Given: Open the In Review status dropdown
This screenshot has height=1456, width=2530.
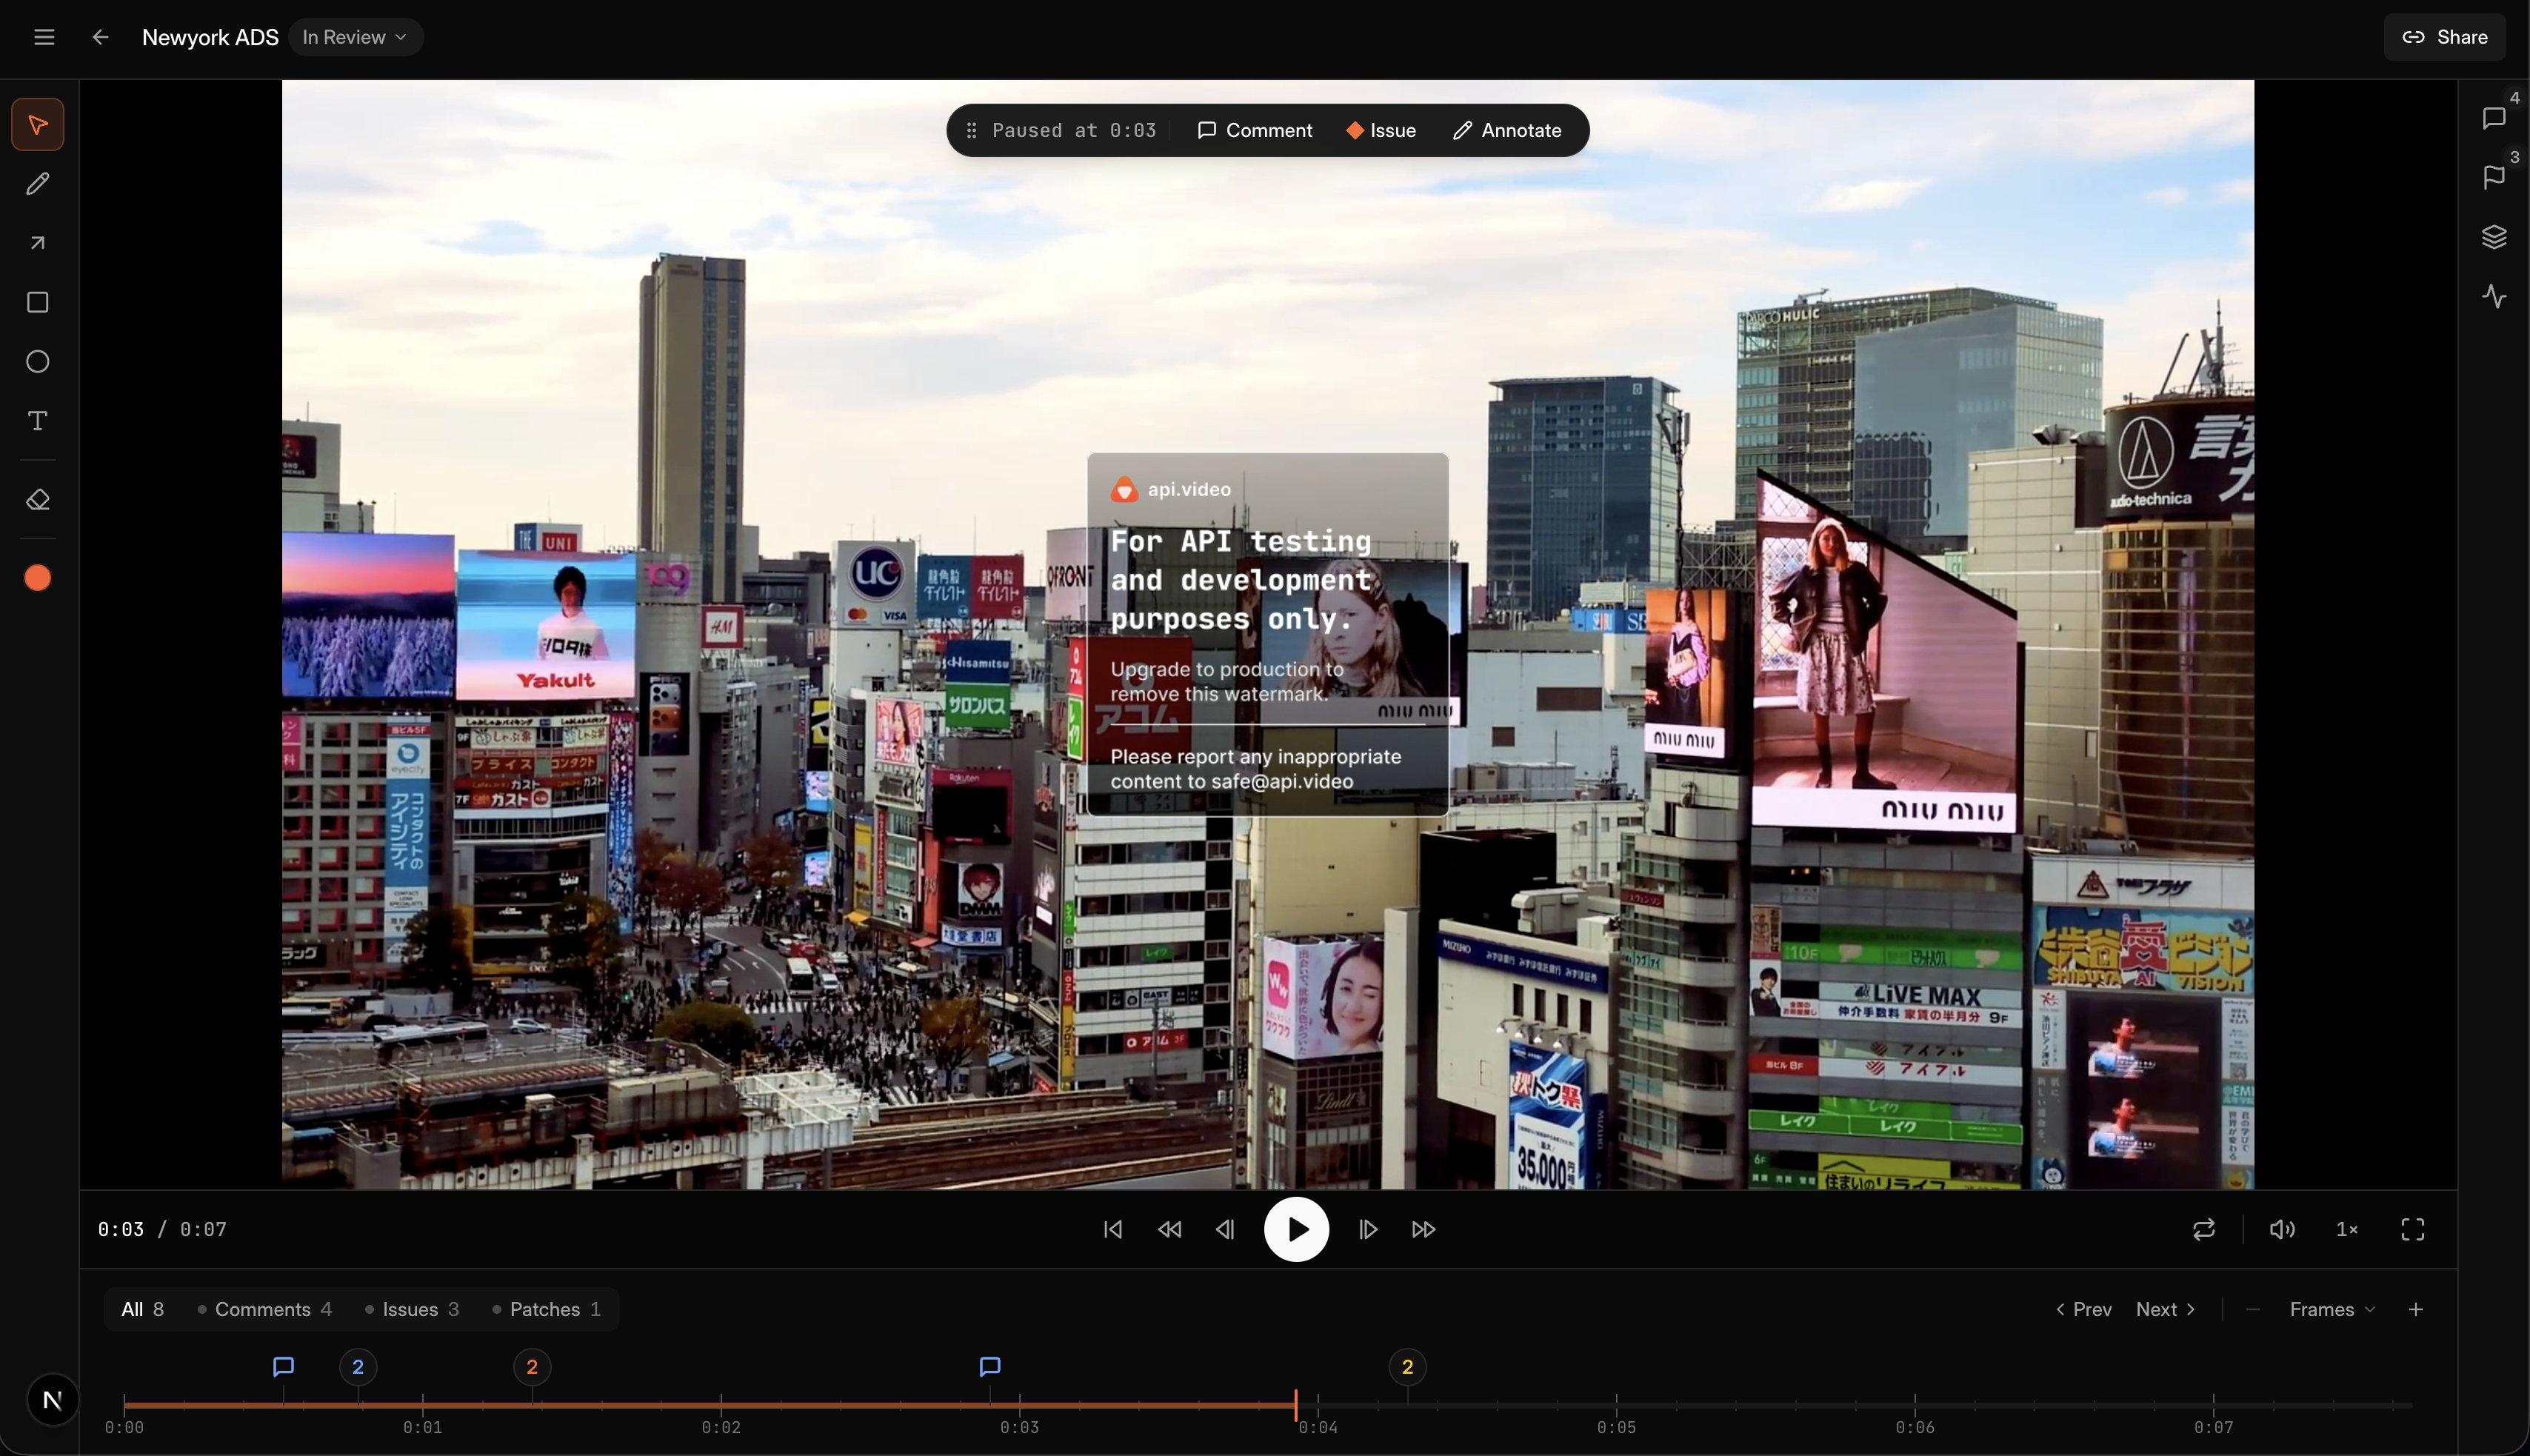Looking at the screenshot, I should (x=355, y=37).
